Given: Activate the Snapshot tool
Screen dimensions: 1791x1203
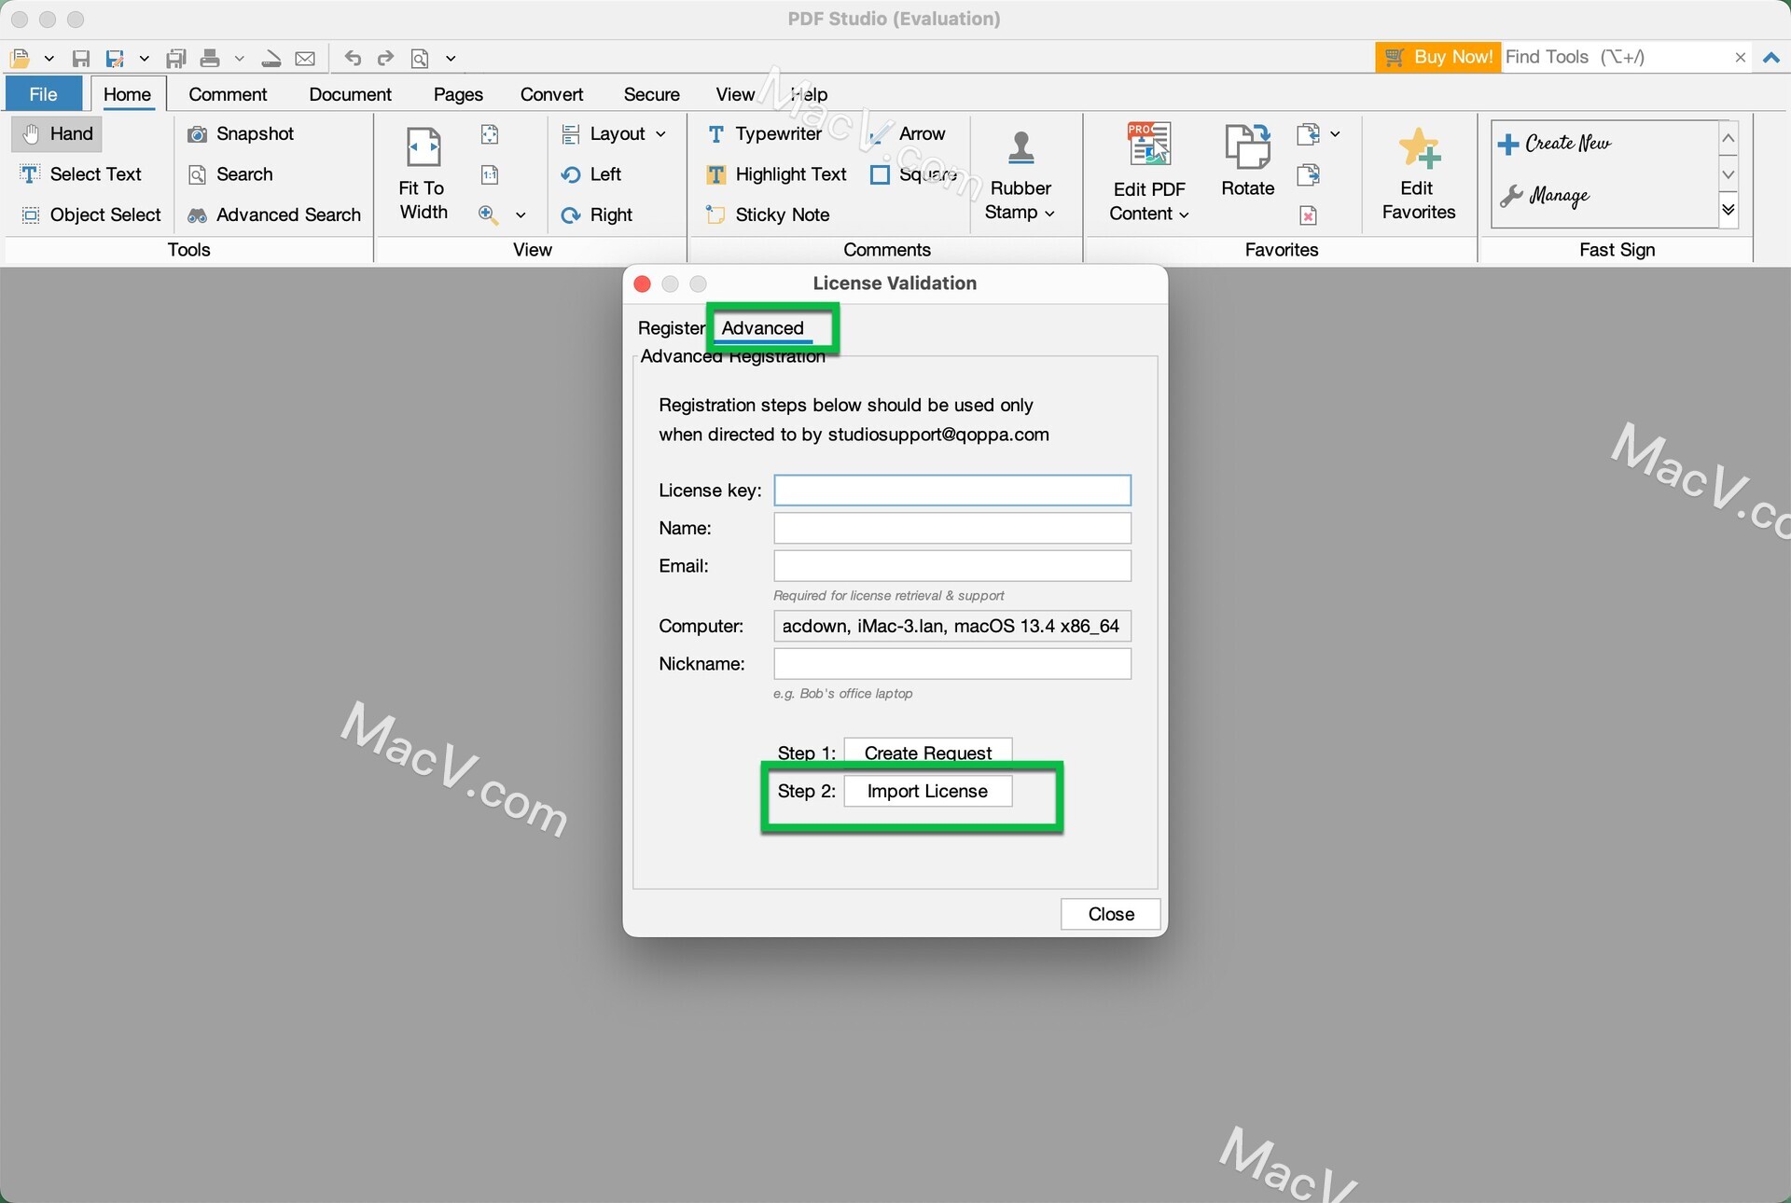Looking at the screenshot, I should coord(242,133).
